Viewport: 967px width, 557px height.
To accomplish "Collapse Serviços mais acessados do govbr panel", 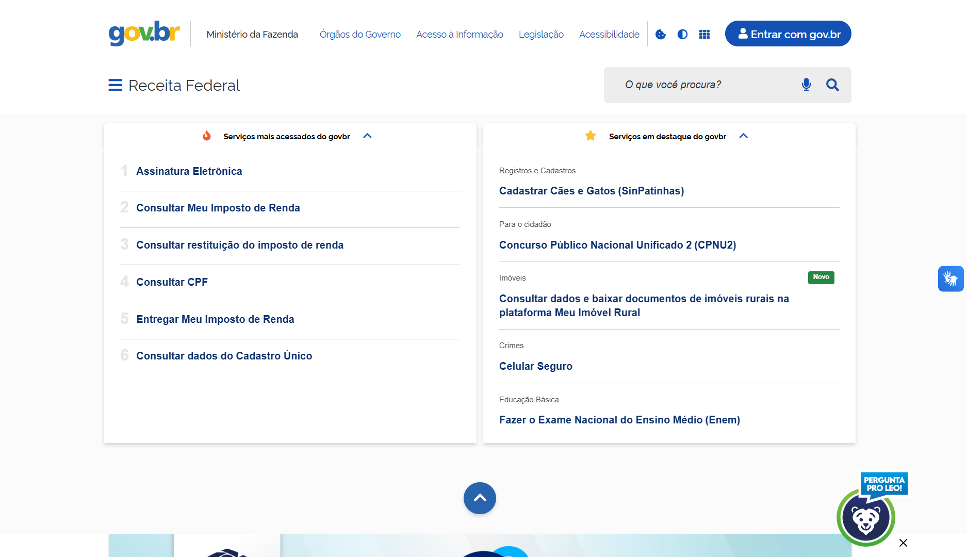I will 367,136.
